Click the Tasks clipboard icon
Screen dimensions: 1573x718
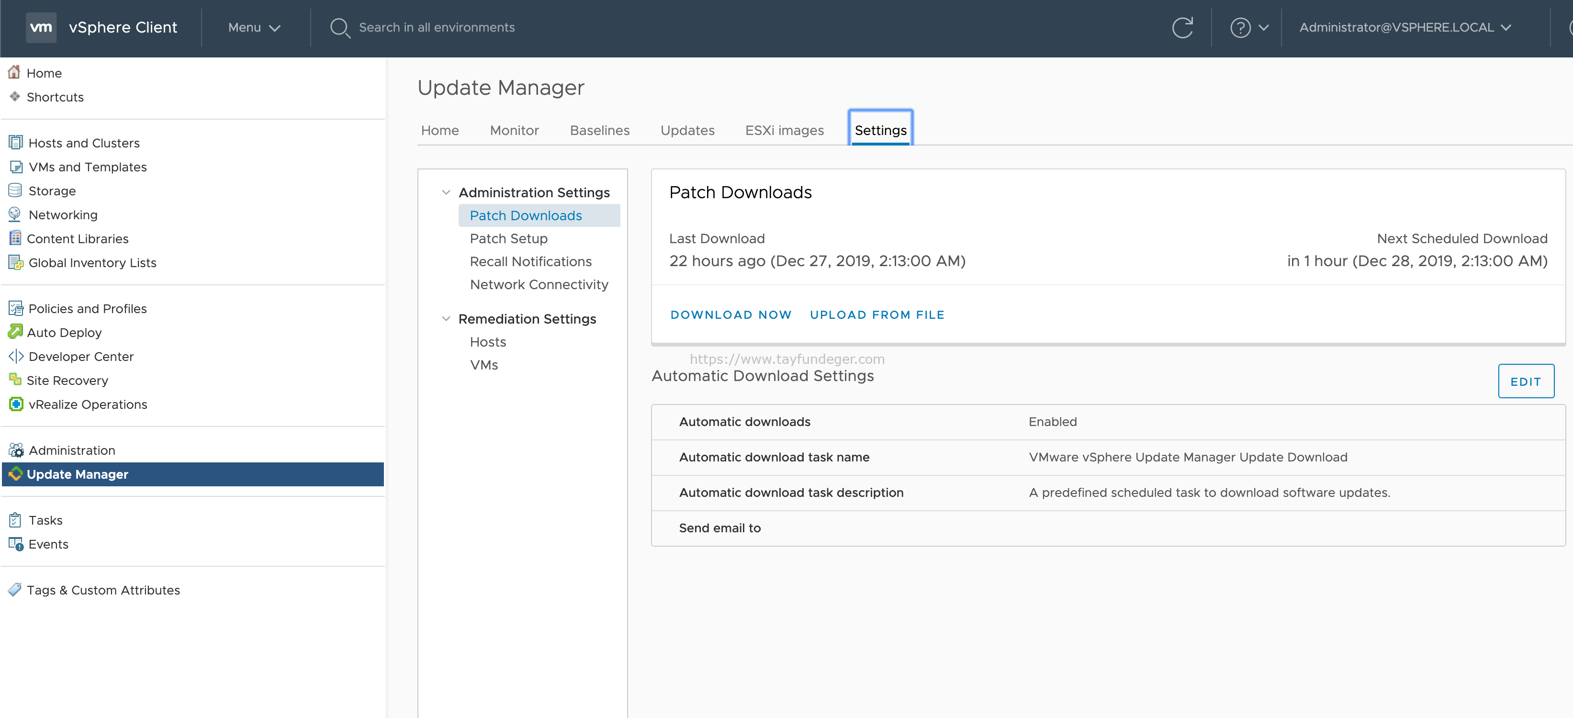tap(15, 519)
